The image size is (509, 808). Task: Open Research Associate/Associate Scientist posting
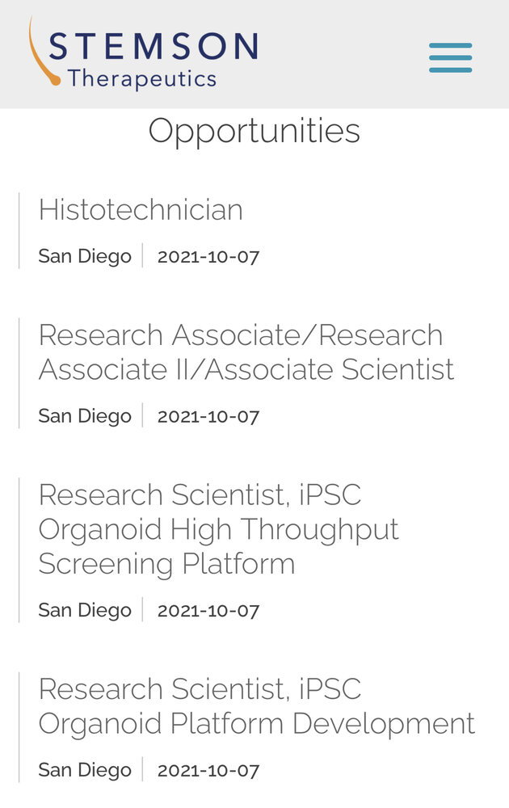click(246, 352)
